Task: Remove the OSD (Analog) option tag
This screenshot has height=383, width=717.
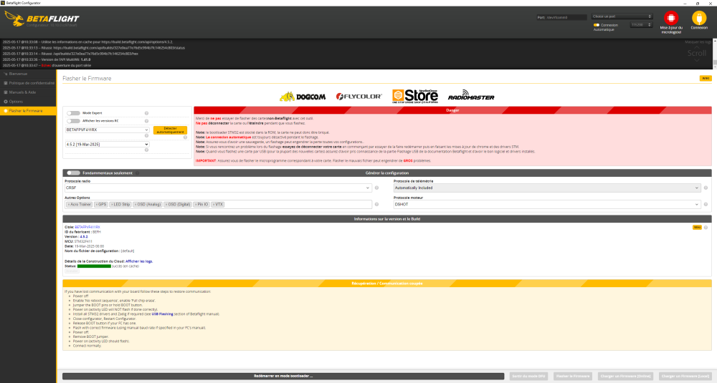Action: click(x=136, y=205)
